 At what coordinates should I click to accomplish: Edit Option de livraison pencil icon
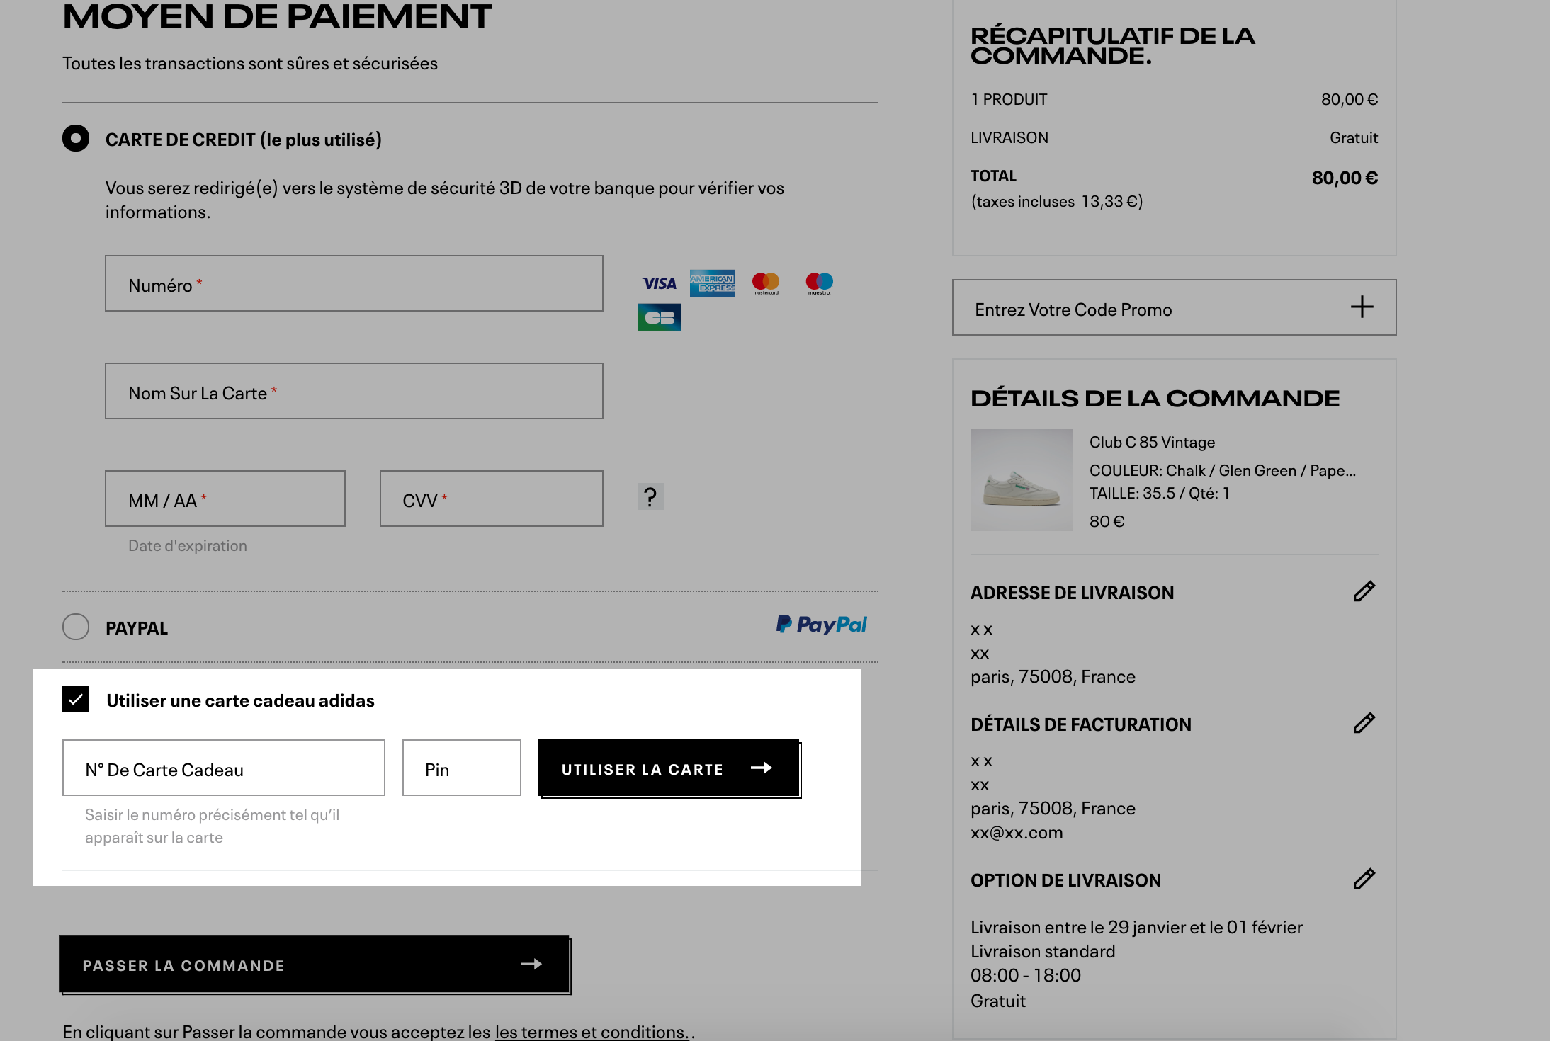click(x=1364, y=879)
